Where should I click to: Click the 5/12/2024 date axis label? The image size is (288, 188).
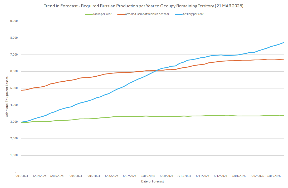coord(221,176)
